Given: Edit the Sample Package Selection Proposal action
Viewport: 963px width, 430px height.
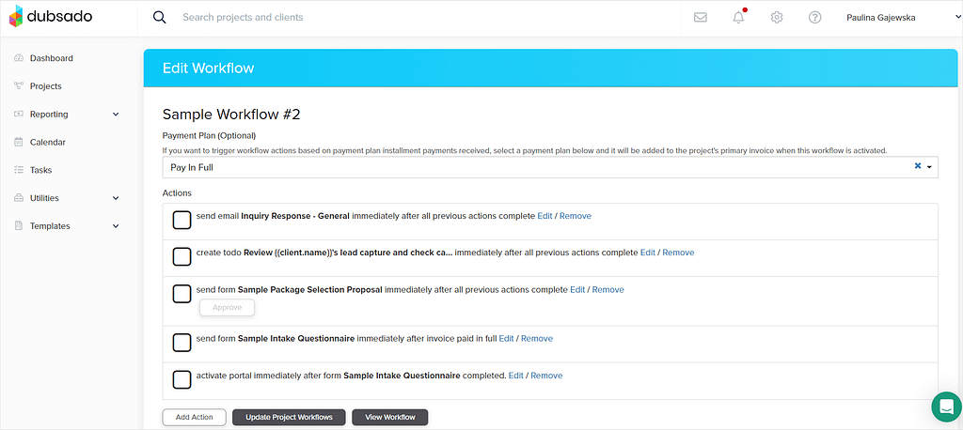Looking at the screenshot, I should [x=577, y=289].
